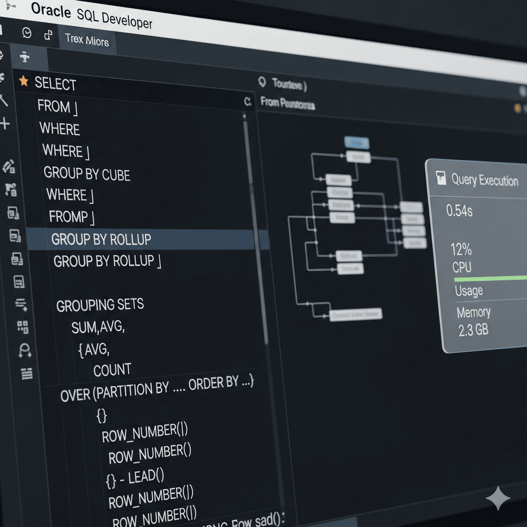Expand the GROUPING SETS entry

pos(100,305)
